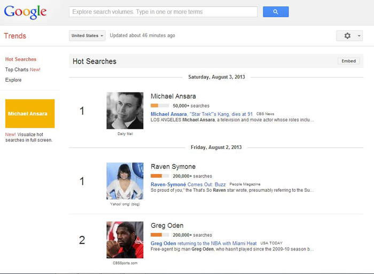Image resolution: width=374 pixels, height=274 pixels.
Task: Open the Raven-Symoné Comes Out article link
Action: 188,184
